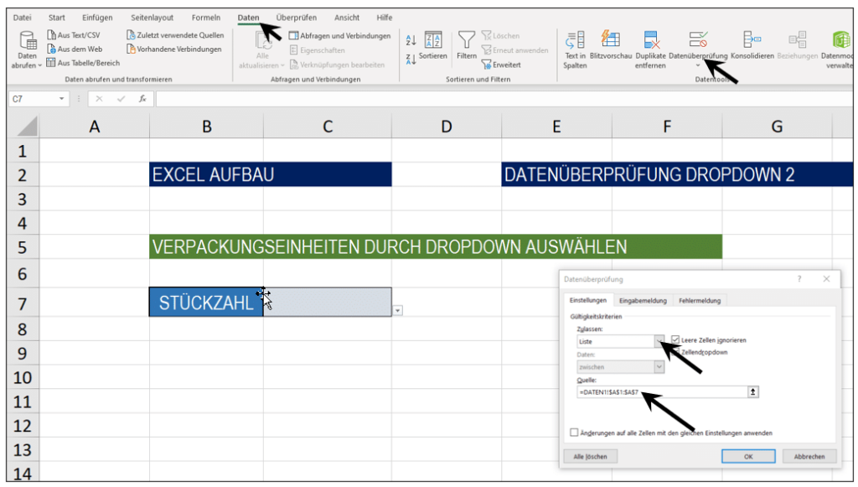This screenshot has width=858, height=487.
Task: Open the Überprüfen ribbon tab
Action: [296, 18]
